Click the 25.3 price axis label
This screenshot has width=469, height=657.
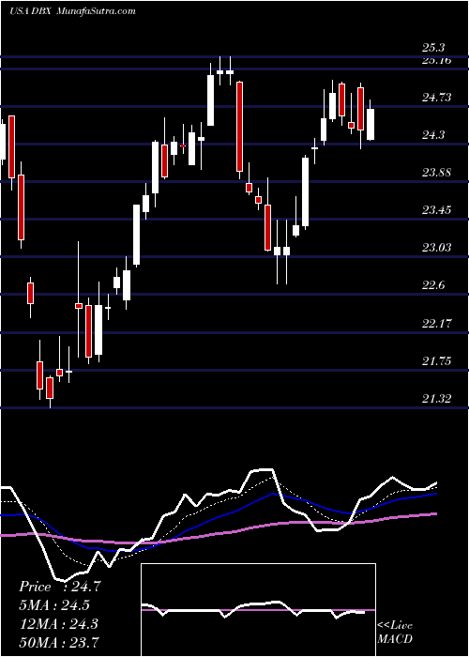(433, 48)
